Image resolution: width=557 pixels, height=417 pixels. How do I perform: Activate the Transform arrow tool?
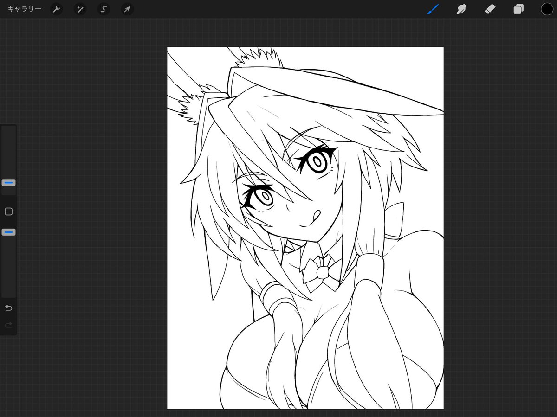click(x=127, y=9)
